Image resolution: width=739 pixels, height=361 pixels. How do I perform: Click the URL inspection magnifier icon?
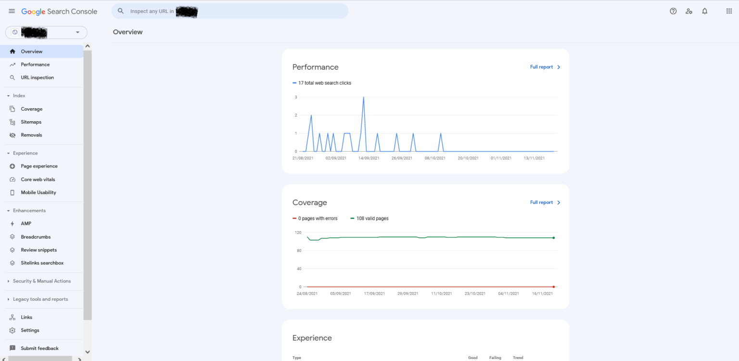(x=12, y=77)
